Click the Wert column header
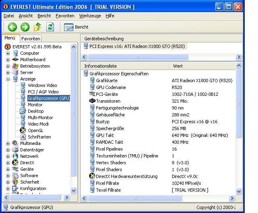 [202, 66]
